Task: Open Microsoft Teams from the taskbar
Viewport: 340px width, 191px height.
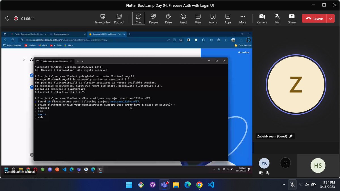Action: (164, 185)
